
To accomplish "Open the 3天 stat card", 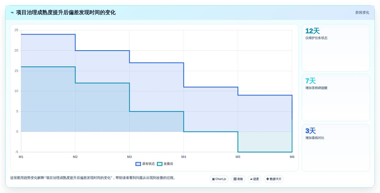I will (x=336, y=148).
